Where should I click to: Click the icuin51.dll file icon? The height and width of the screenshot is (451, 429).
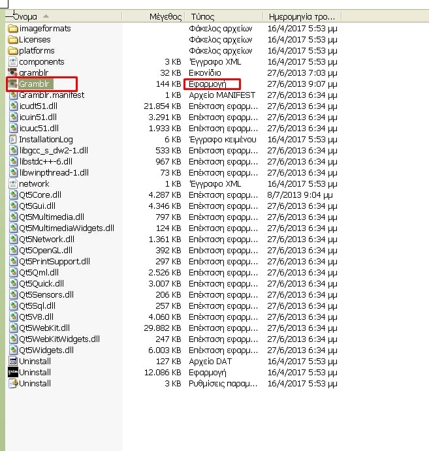tap(13, 117)
